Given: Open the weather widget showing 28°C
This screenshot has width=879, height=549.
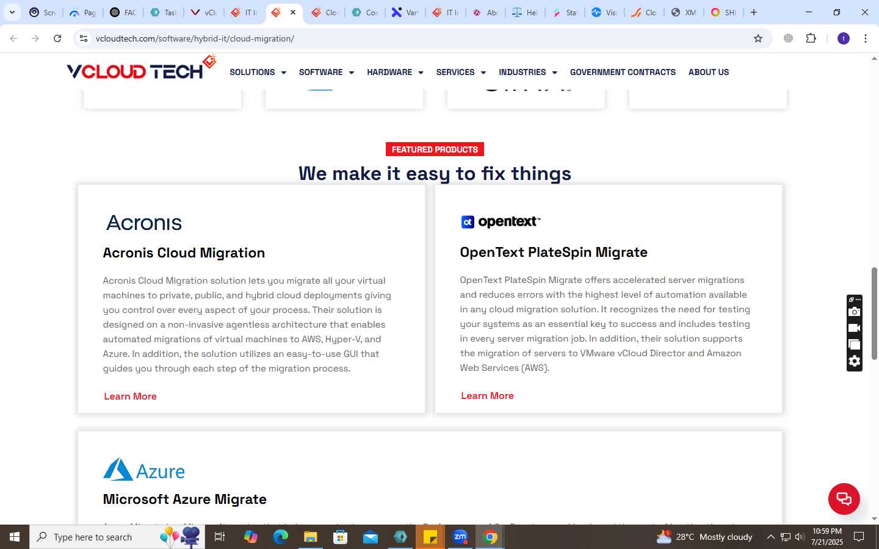Looking at the screenshot, I should coord(704,537).
